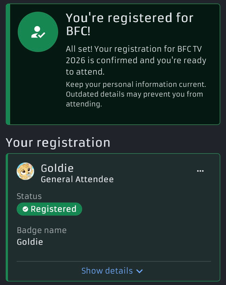Image resolution: width=226 pixels, height=285 pixels.
Task: Click the checkmark icon inside Registered badge
Action: pyautogui.click(x=25, y=209)
